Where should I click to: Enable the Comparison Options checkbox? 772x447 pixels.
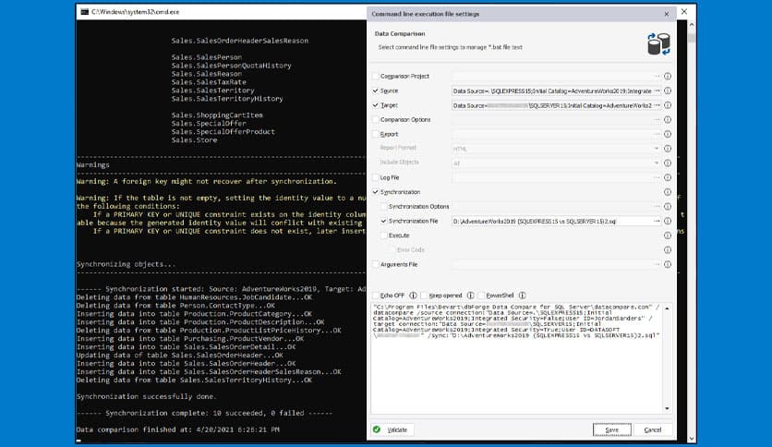tap(376, 120)
